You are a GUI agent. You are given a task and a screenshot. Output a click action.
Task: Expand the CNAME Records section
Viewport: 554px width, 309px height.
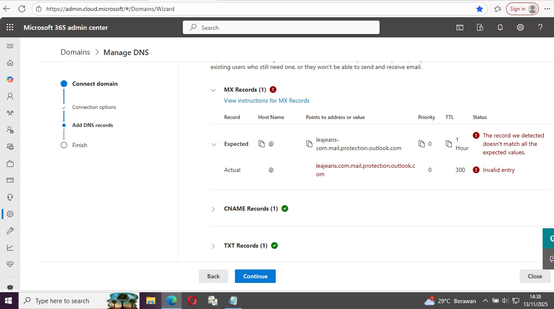click(x=213, y=209)
